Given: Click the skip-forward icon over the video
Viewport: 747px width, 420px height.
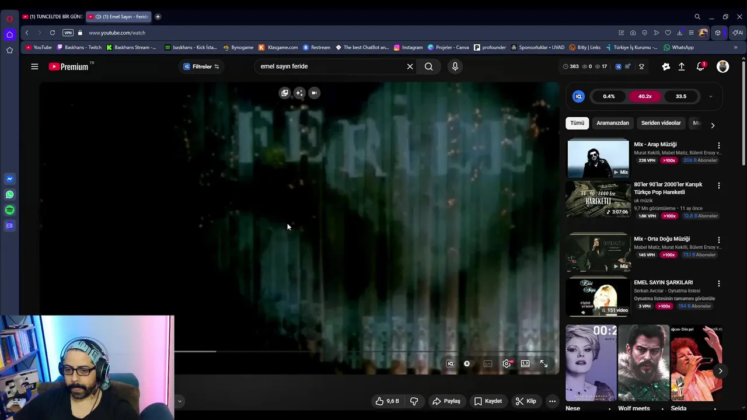Looking at the screenshot, I should point(314,93).
